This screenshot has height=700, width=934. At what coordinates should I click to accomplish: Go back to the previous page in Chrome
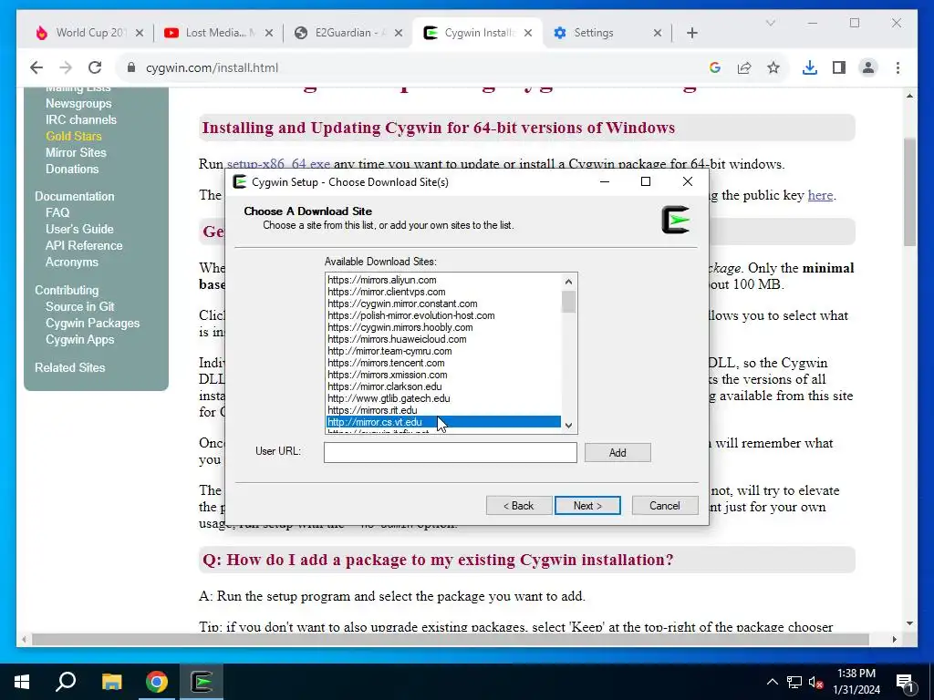[x=36, y=67]
